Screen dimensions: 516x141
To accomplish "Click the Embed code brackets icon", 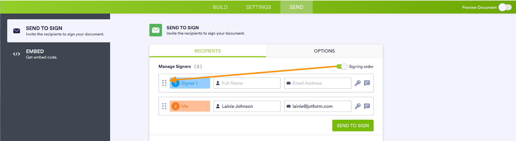I will (x=16, y=54).
